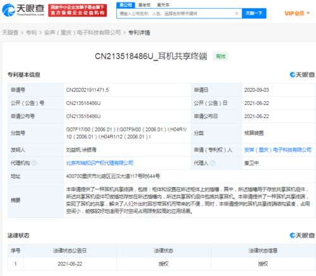Viewport: 316px width, 276px height.
Task: Select the 查公司 search tab
Action: 126,5
